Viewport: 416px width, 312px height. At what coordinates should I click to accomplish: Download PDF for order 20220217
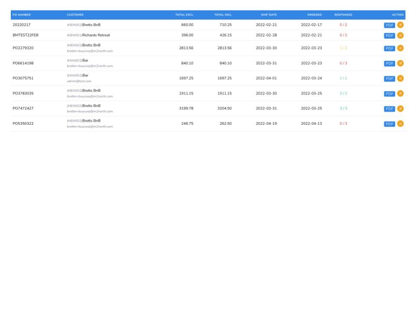tap(390, 25)
